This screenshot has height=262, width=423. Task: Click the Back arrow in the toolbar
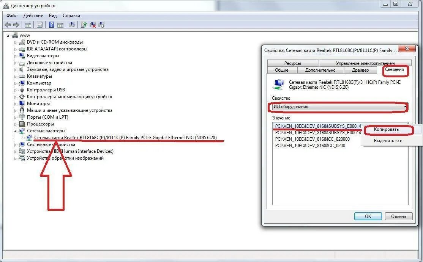click(x=8, y=25)
